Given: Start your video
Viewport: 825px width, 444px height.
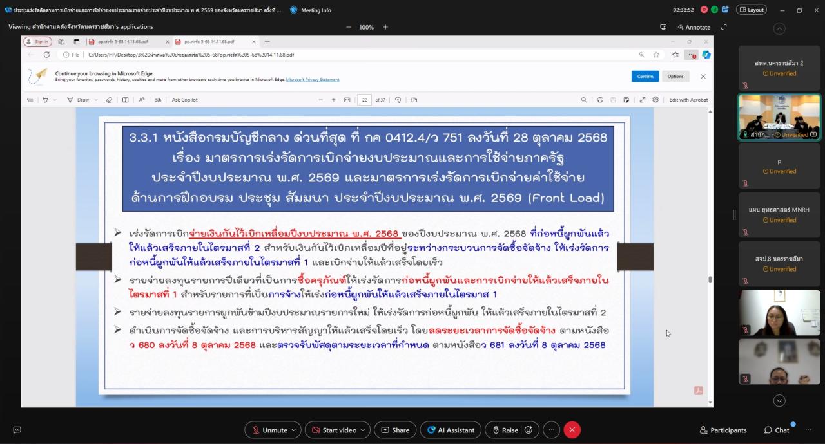Looking at the screenshot, I should coord(334,429).
